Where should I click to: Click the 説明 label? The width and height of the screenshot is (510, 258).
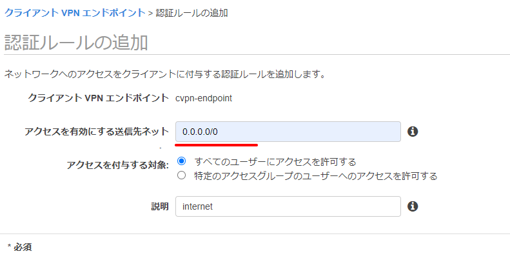point(160,206)
